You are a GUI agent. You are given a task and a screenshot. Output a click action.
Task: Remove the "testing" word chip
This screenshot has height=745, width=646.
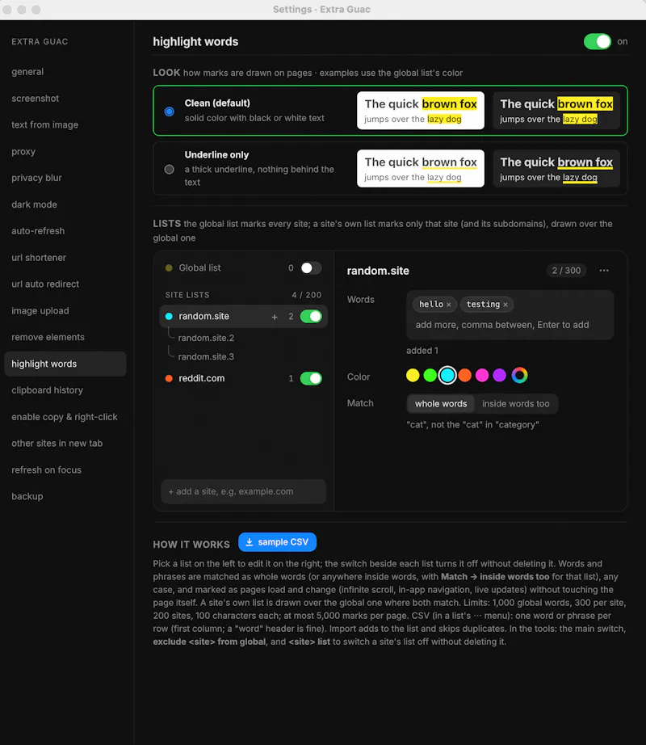click(x=505, y=305)
